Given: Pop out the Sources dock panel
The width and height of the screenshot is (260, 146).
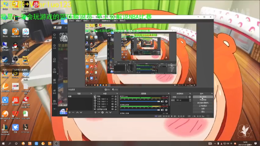Looking at the screenshot, I should coord(117,94).
